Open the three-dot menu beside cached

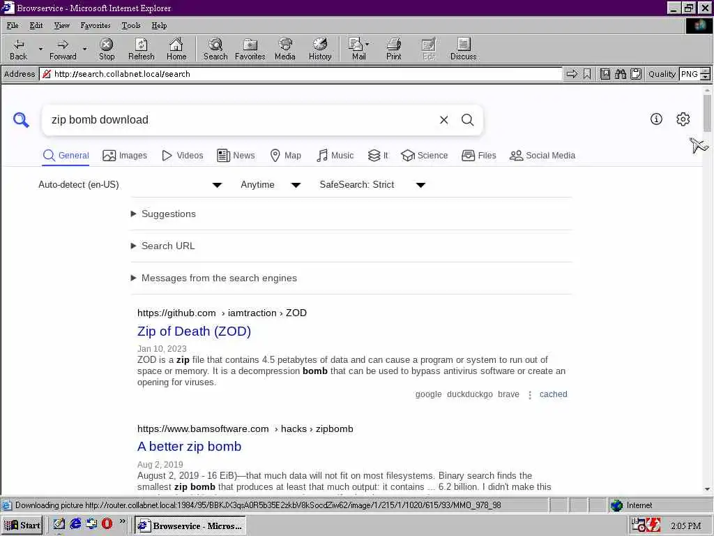tap(530, 395)
